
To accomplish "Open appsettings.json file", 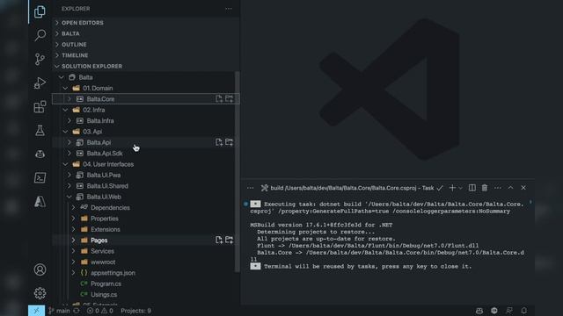I will (x=113, y=273).
